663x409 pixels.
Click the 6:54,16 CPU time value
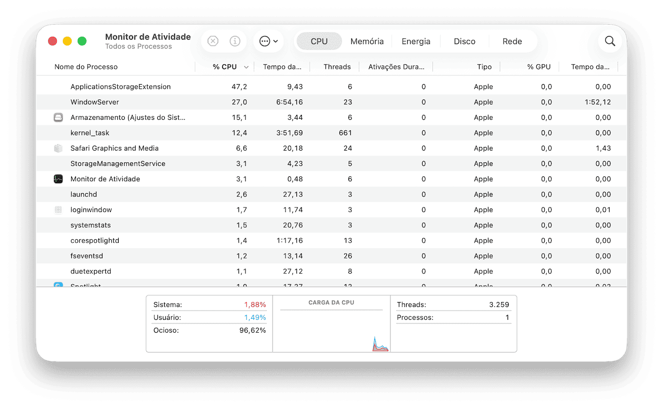[289, 102]
